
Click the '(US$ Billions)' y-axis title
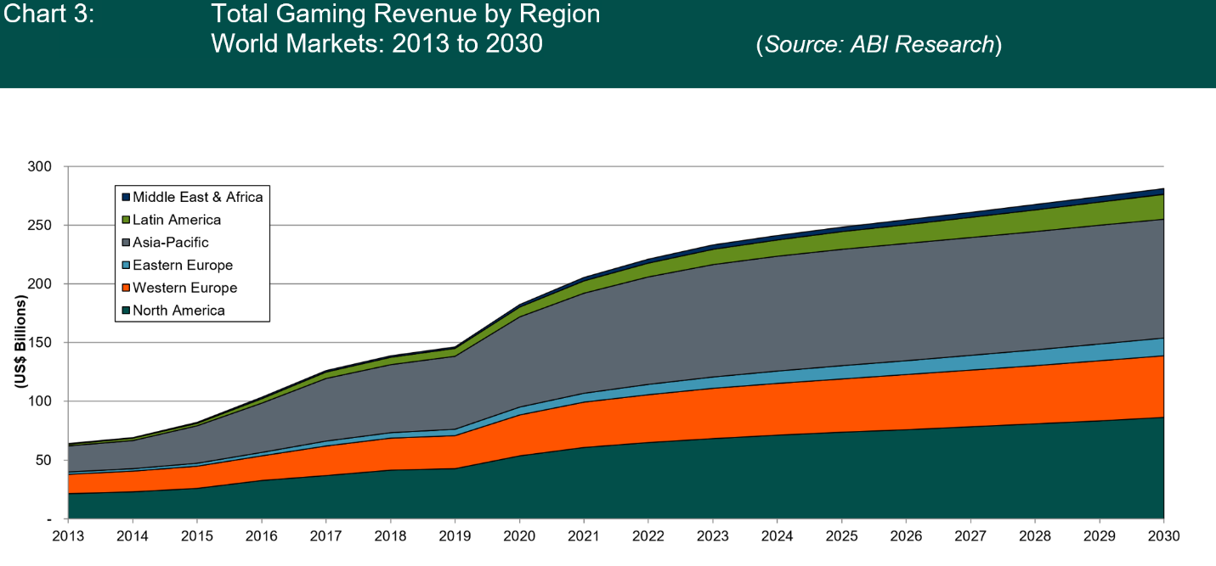(20, 343)
